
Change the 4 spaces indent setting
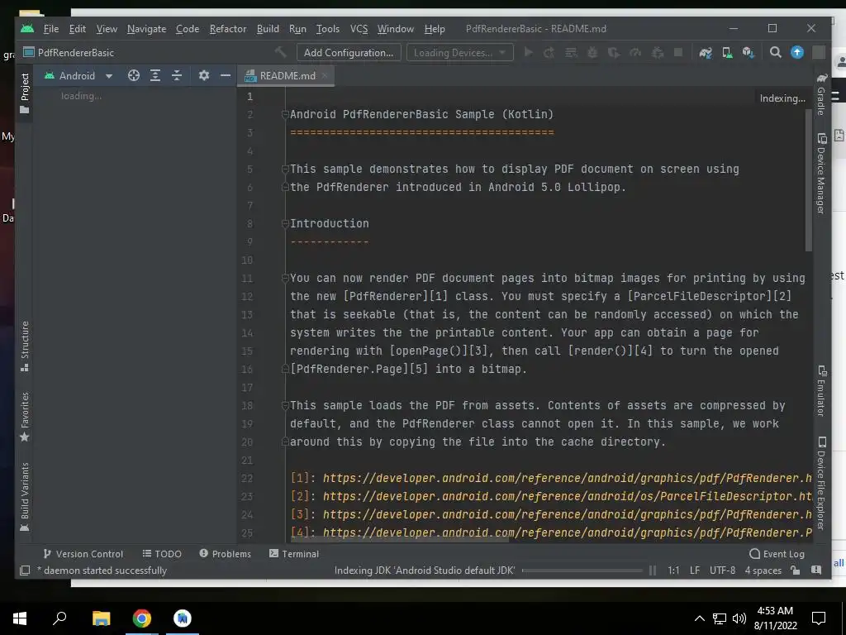763,571
